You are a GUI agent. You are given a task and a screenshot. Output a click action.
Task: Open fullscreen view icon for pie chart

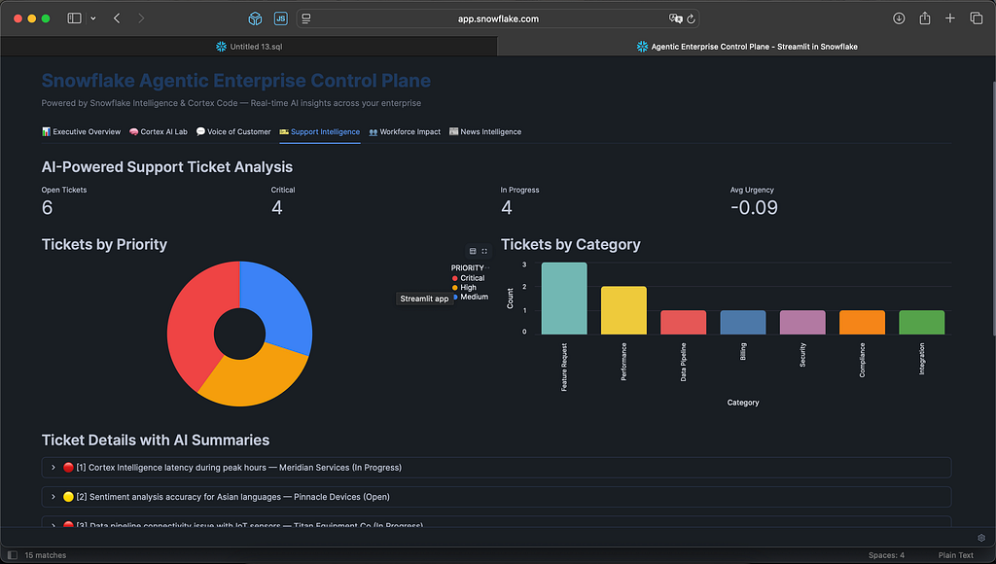(484, 251)
